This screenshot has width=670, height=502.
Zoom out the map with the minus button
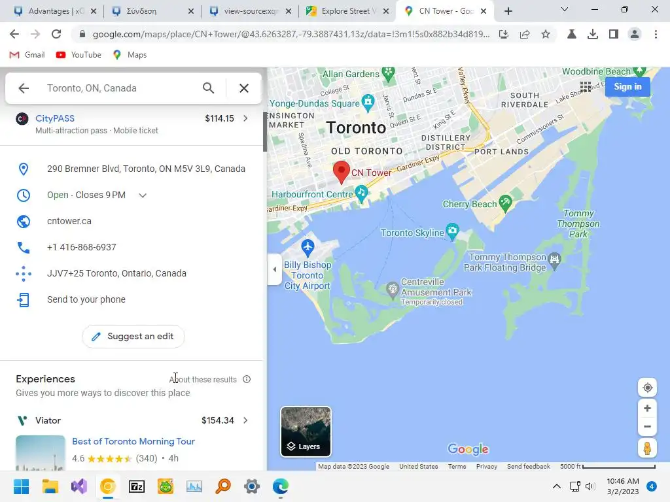tap(647, 426)
